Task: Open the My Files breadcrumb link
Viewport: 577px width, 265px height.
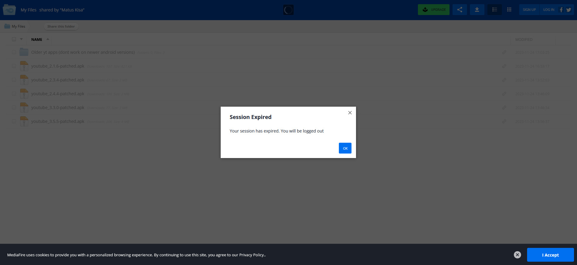Action: click(18, 26)
